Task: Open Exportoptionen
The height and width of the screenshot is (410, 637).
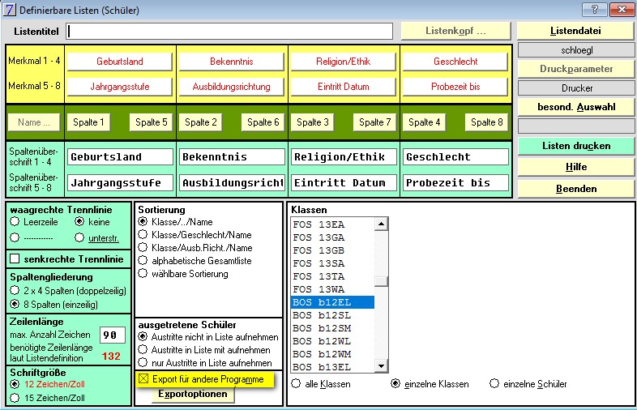Action: click(x=193, y=394)
